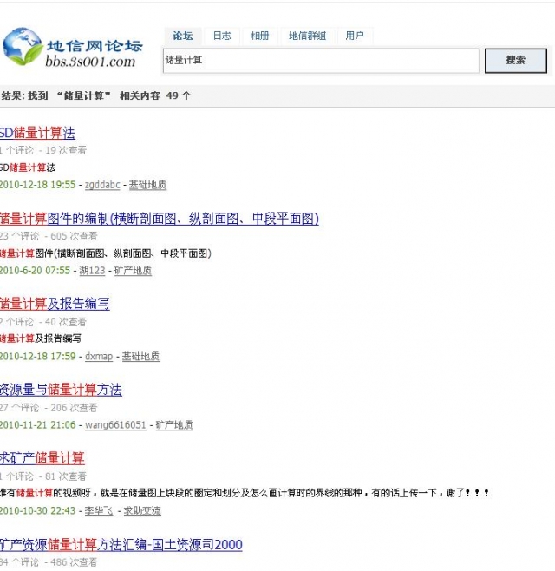Open 基础地质 category beside zgddabc

click(x=147, y=185)
